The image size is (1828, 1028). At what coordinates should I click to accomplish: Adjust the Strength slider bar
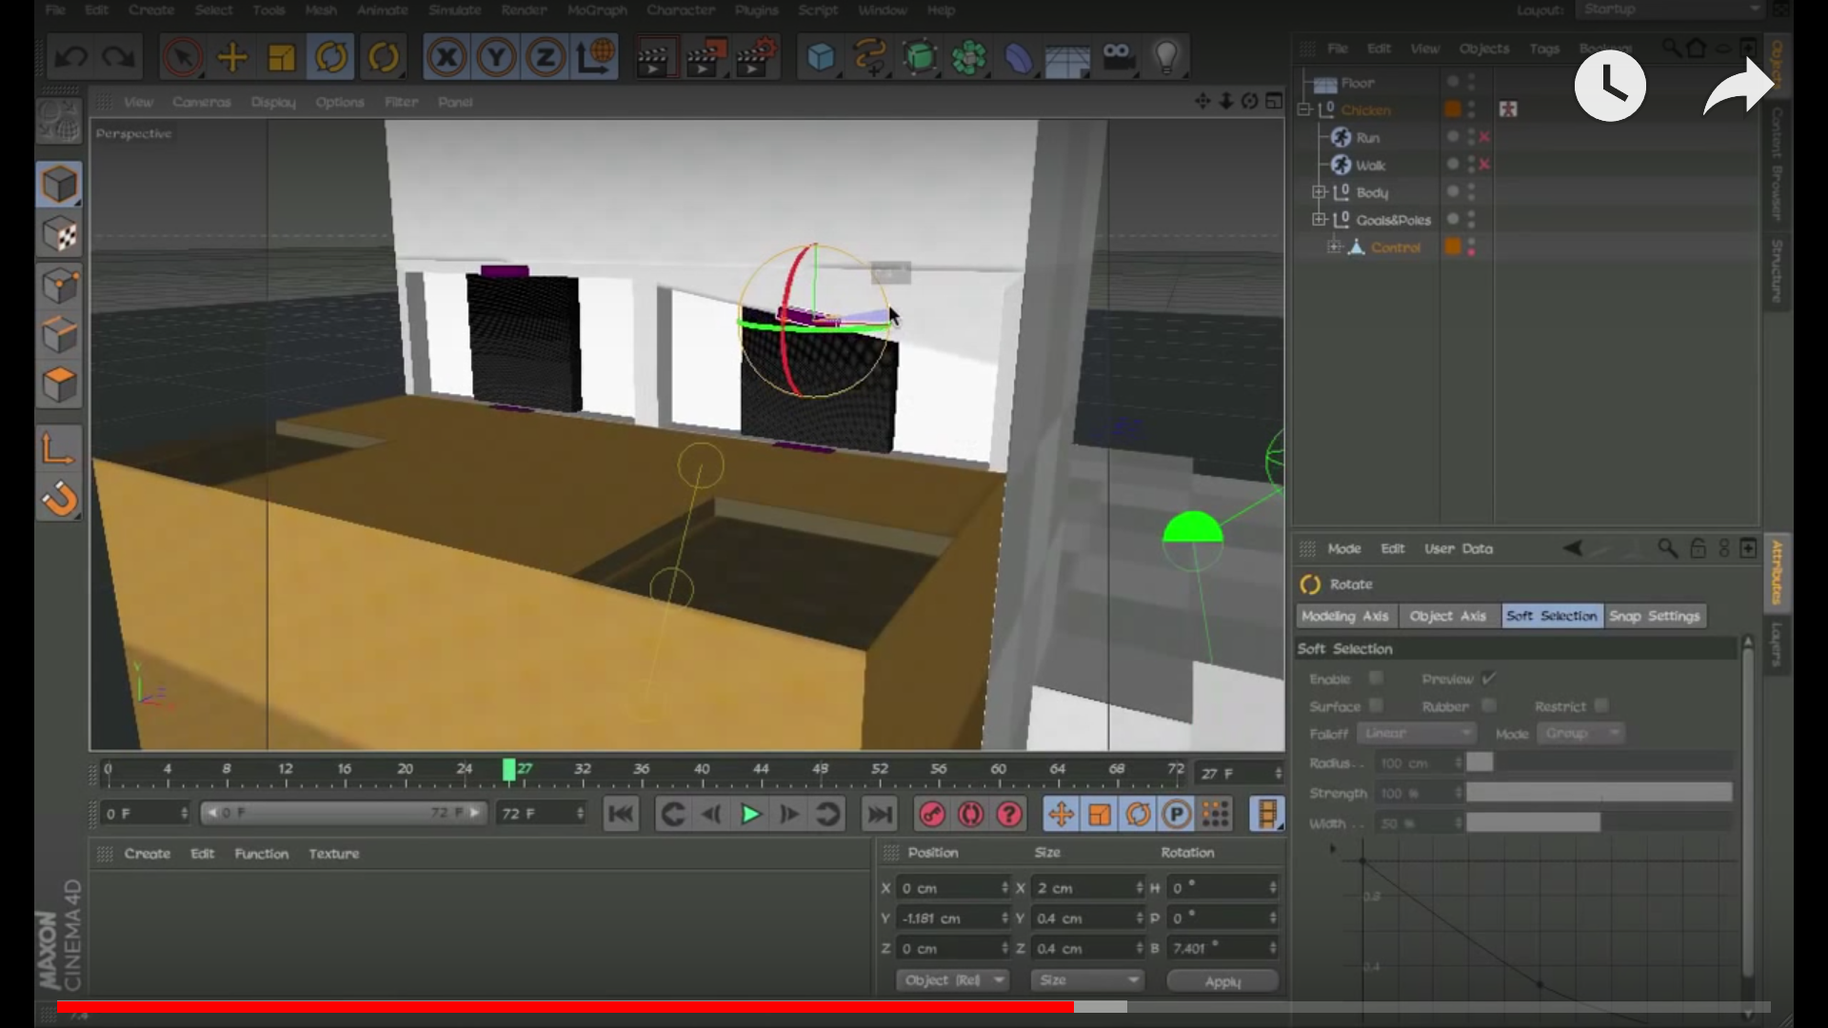[x=1599, y=793]
